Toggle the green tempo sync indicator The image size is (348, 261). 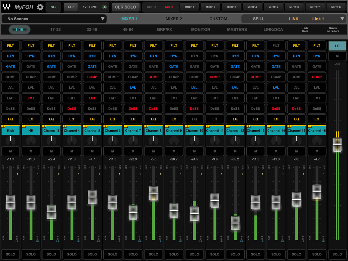(x=104, y=7)
